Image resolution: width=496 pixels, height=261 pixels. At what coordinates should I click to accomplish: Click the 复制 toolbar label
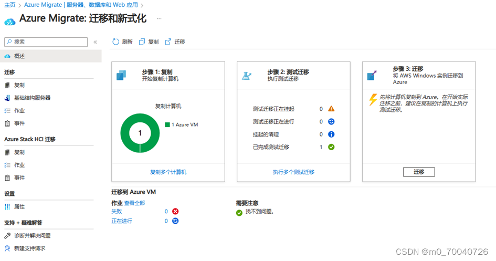tap(153, 42)
